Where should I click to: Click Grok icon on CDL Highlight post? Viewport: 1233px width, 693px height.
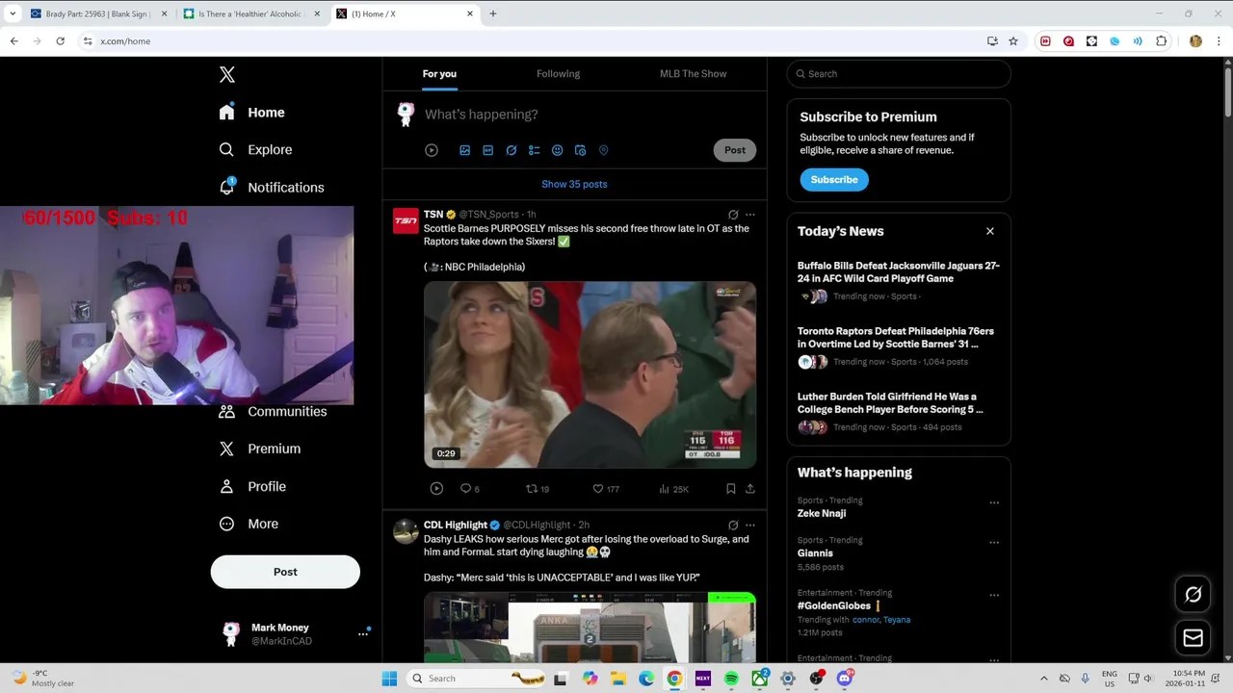pyautogui.click(x=733, y=526)
